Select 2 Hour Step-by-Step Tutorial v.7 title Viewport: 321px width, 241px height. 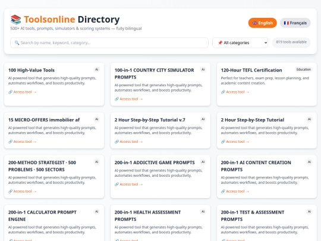pyautogui.click(x=150, y=120)
